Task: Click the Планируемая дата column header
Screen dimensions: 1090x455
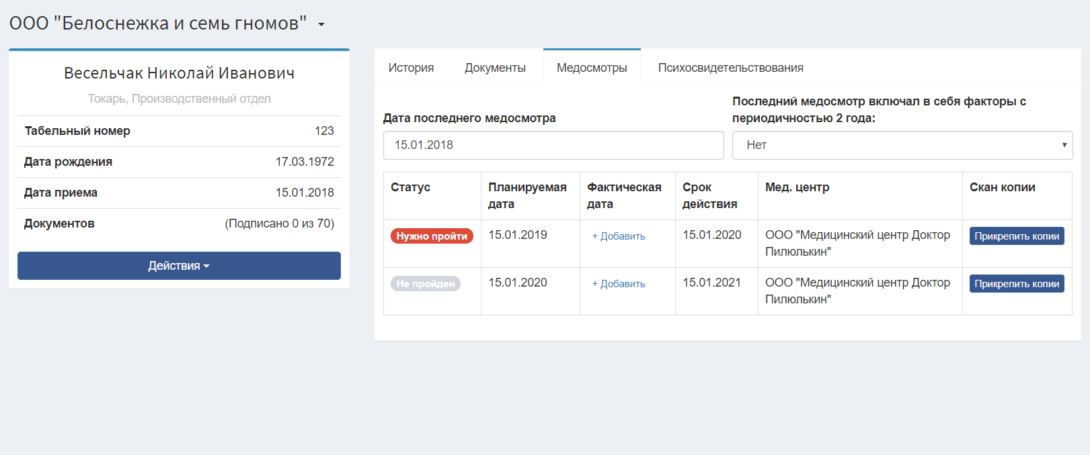Action: tap(527, 195)
